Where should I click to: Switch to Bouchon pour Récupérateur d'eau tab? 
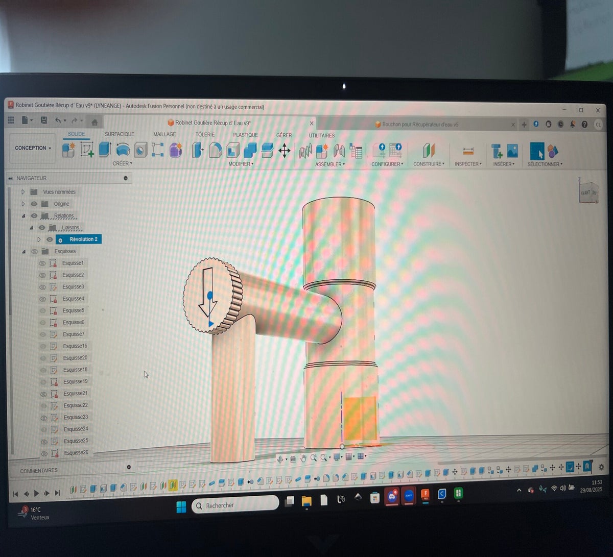[x=420, y=124]
